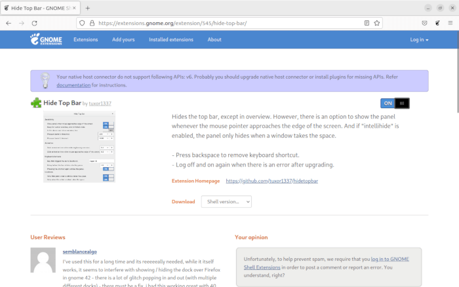Open the Extensions nav item
Image resolution: width=459 pixels, height=287 pixels.
(x=85, y=39)
